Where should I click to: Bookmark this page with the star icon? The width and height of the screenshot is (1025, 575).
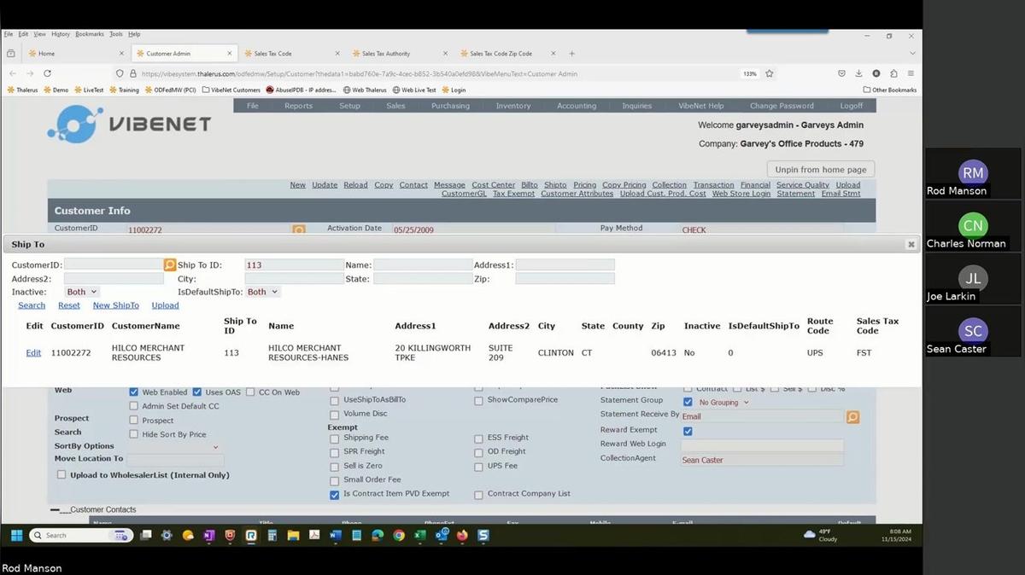point(770,74)
